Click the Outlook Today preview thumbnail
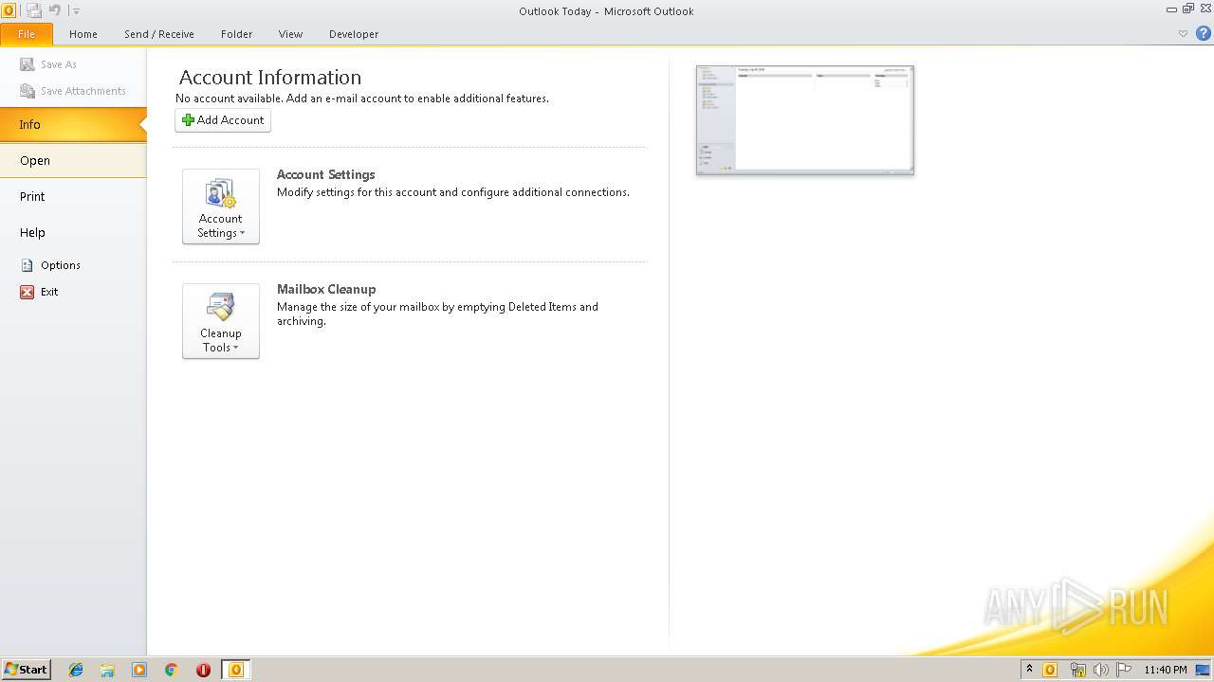The image size is (1214, 682). point(805,119)
